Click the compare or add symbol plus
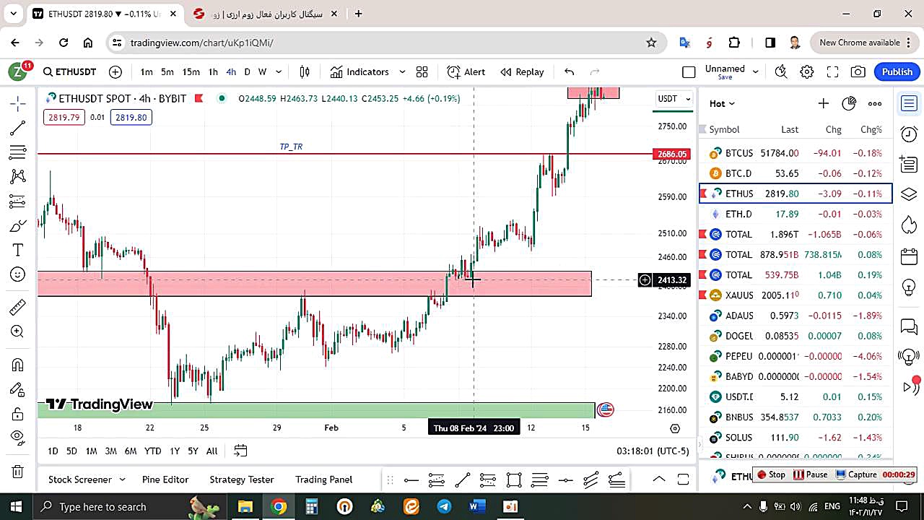This screenshot has height=520, width=924. 115,71
